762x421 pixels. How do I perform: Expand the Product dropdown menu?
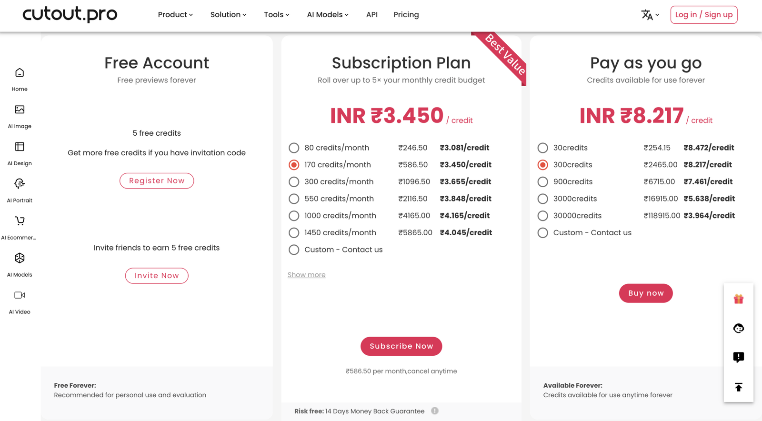click(175, 15)
